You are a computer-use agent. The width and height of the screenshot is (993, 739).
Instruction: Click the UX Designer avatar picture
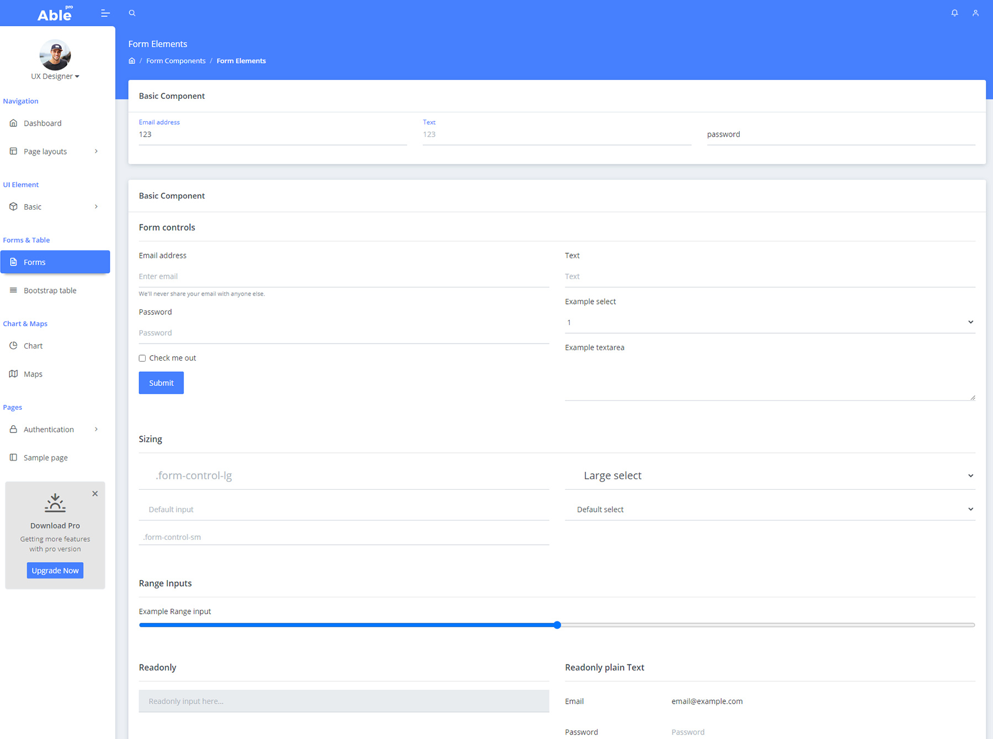point(55,55)
